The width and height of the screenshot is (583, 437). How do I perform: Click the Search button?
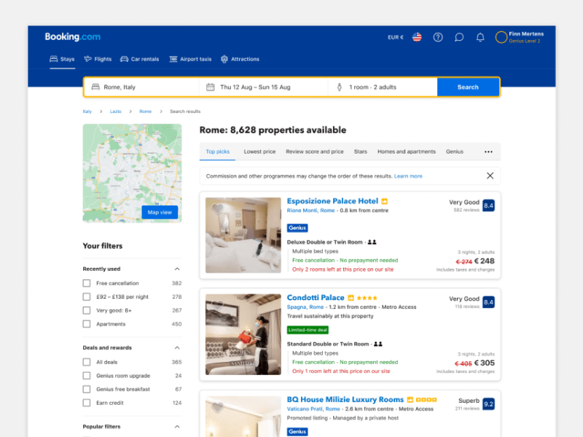468,86
